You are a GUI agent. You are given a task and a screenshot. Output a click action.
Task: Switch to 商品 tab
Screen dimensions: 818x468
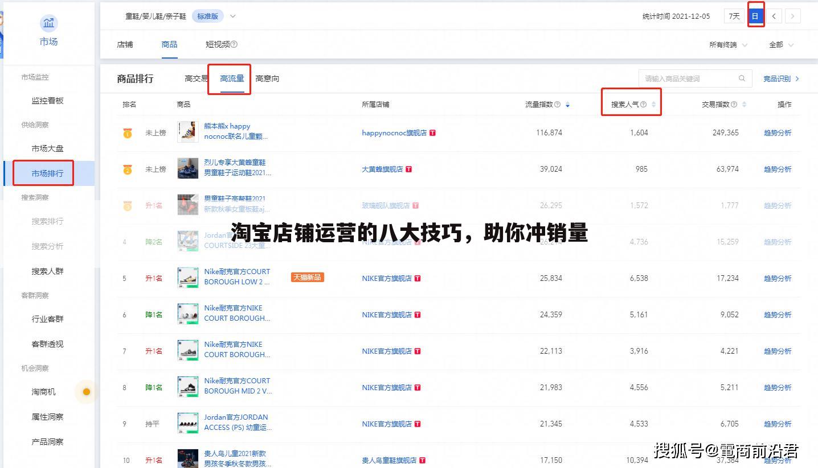[x=169, y=44]
